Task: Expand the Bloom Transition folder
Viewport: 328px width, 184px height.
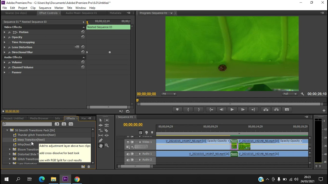Action: pyautogui.click(x=10, y=149)
